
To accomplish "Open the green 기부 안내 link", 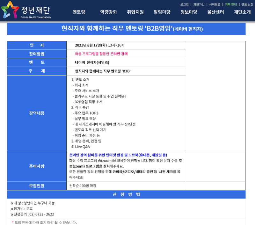I will click(x=231, y=4).
